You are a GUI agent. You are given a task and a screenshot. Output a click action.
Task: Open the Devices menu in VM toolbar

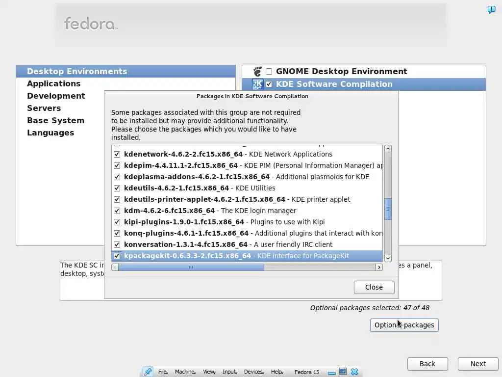coord(254,372)
